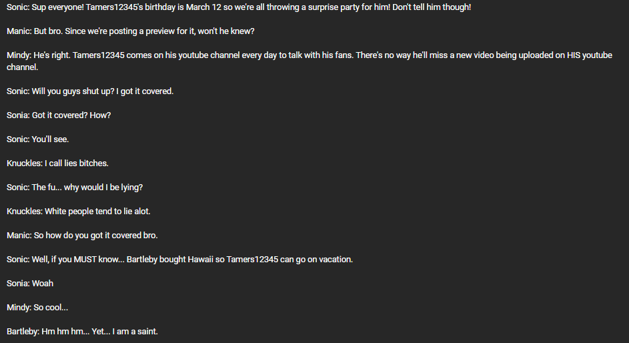Click Sonia's line 'Woah'
Screen dimensions: 629x343
pyautogui.click(x=30, y=284)
